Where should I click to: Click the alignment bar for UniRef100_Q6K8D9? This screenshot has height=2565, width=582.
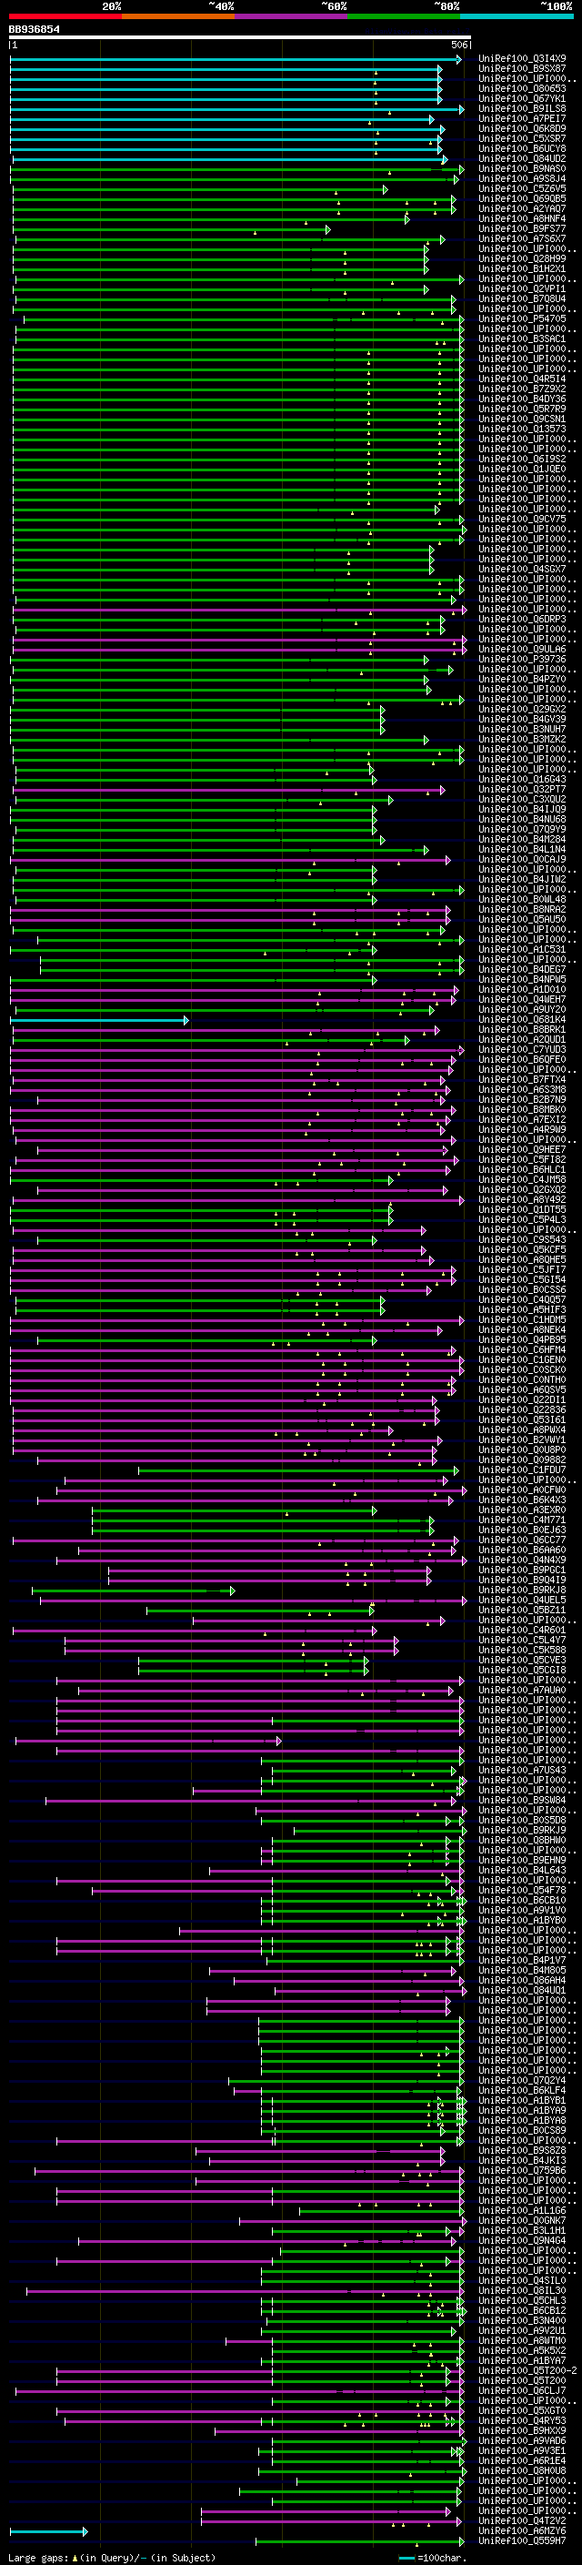[x=228, y=129]
